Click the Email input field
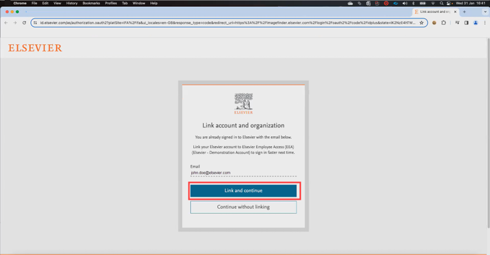This screenshot has width=490, height=255. (x=243, y=173)
